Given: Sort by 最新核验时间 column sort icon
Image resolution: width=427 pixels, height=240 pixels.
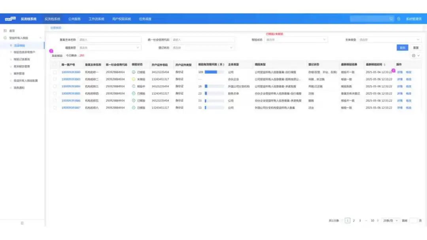Looking at the screenshot, I should 385,64.
